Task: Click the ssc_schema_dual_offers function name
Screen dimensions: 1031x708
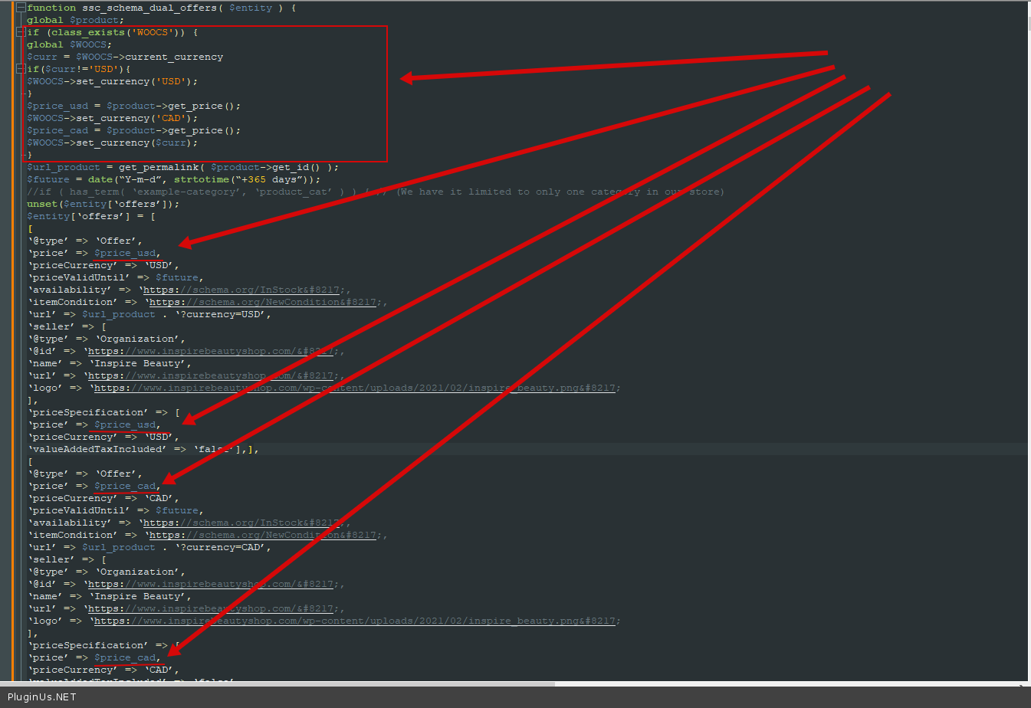Action: coord(149,8)
